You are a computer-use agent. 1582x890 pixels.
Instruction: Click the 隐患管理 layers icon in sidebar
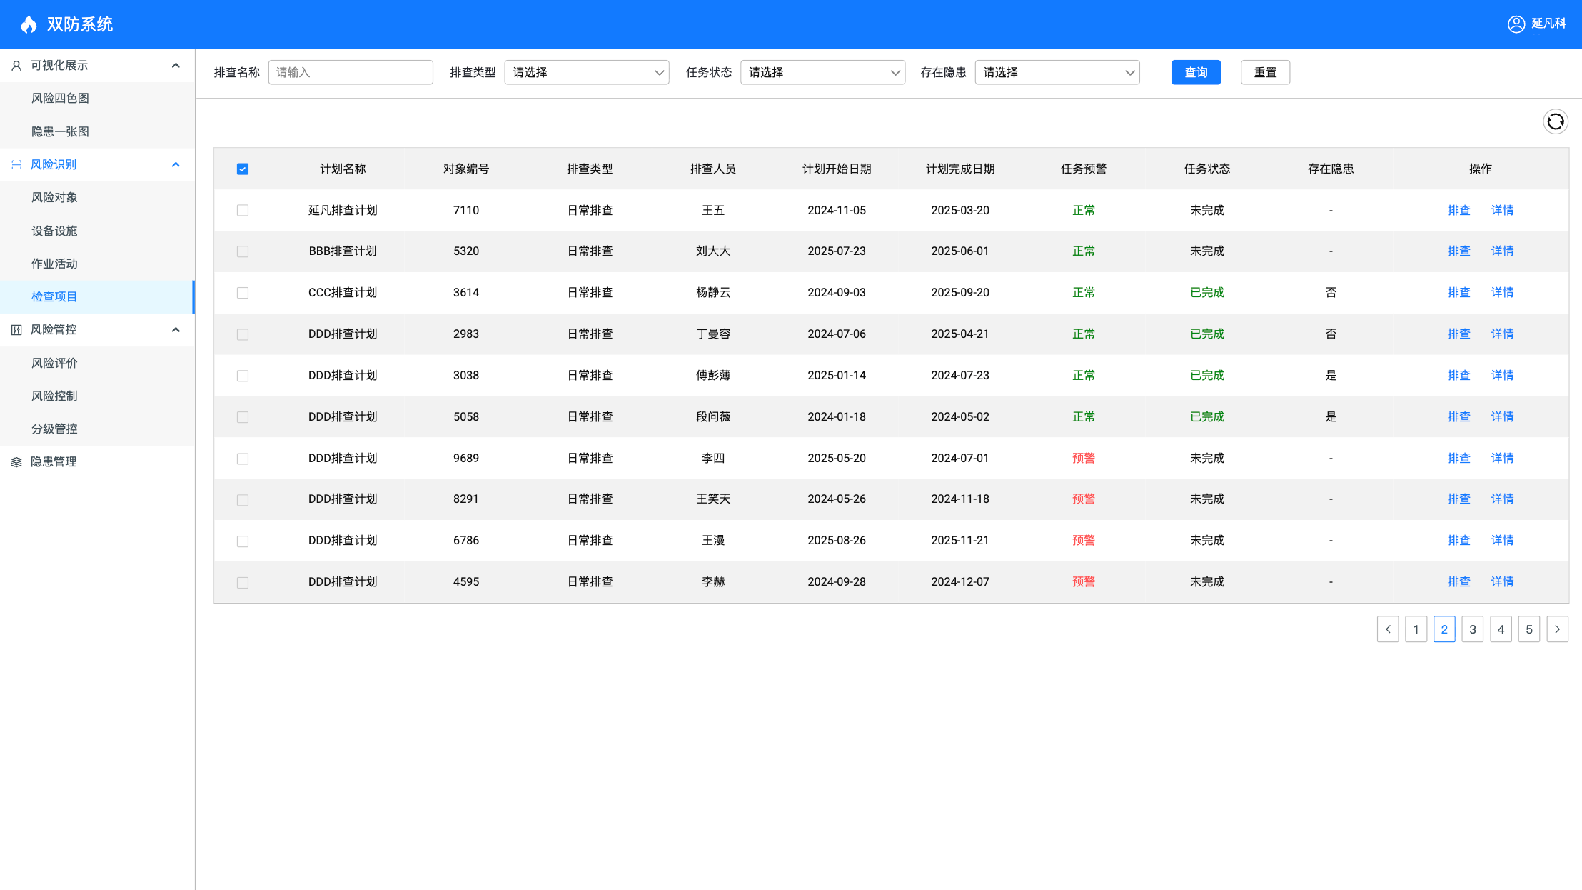coord(16,462)
